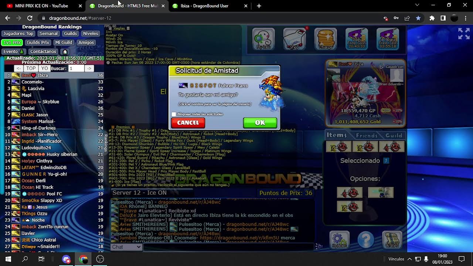Open the Chat channel dropdown

click(x=126, y=247)
